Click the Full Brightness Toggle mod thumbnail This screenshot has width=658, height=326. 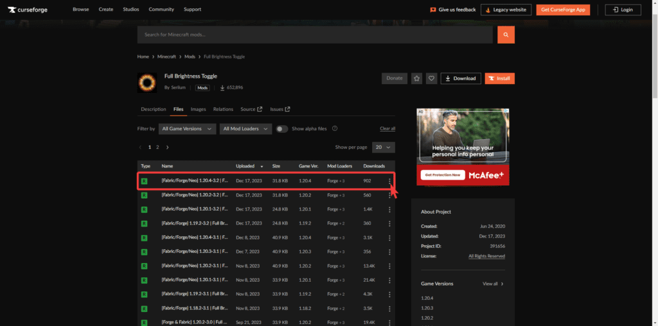[x=147, y=83]
